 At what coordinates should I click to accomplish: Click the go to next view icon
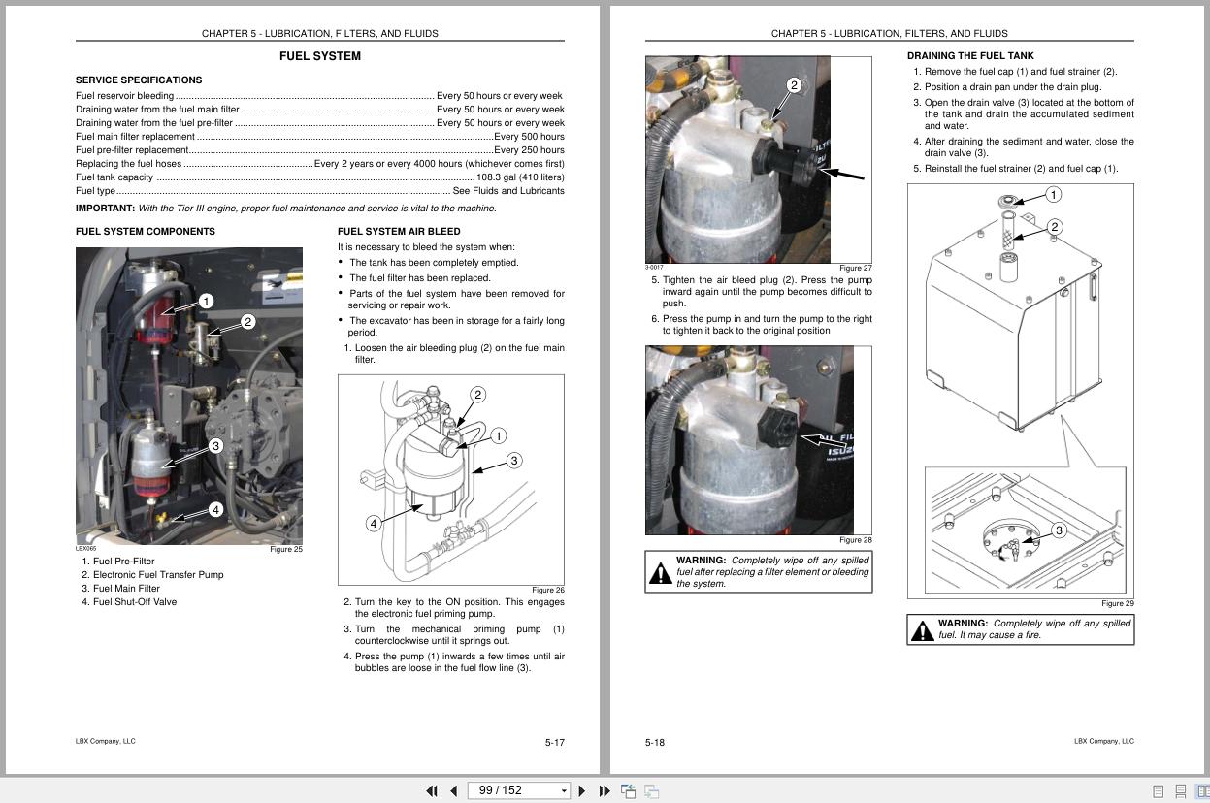click(652, 791)
